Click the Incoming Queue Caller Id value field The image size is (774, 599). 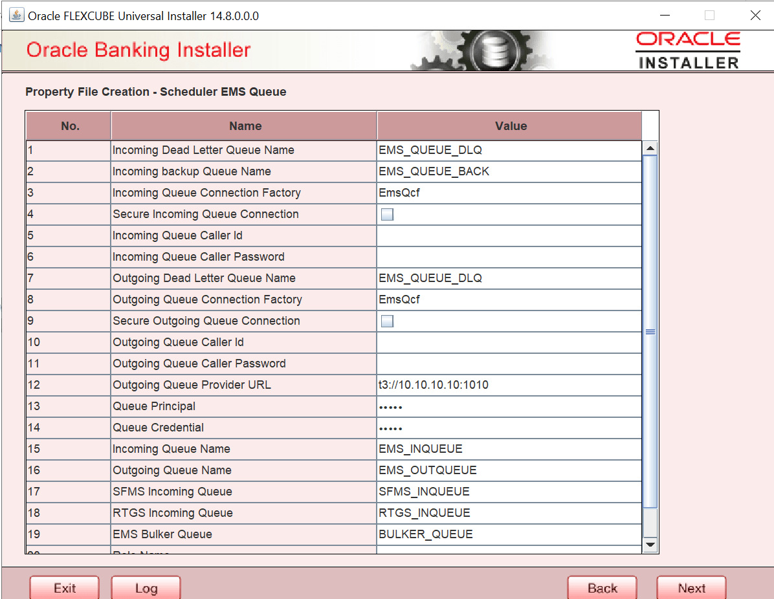click(x=509, y=235)
